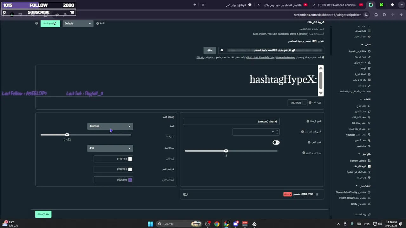Open the Spin Wheel pie icon in sidebar
The height and width of the screenshot is (228, 406).
pyautogui.click(x=369, y=74)
